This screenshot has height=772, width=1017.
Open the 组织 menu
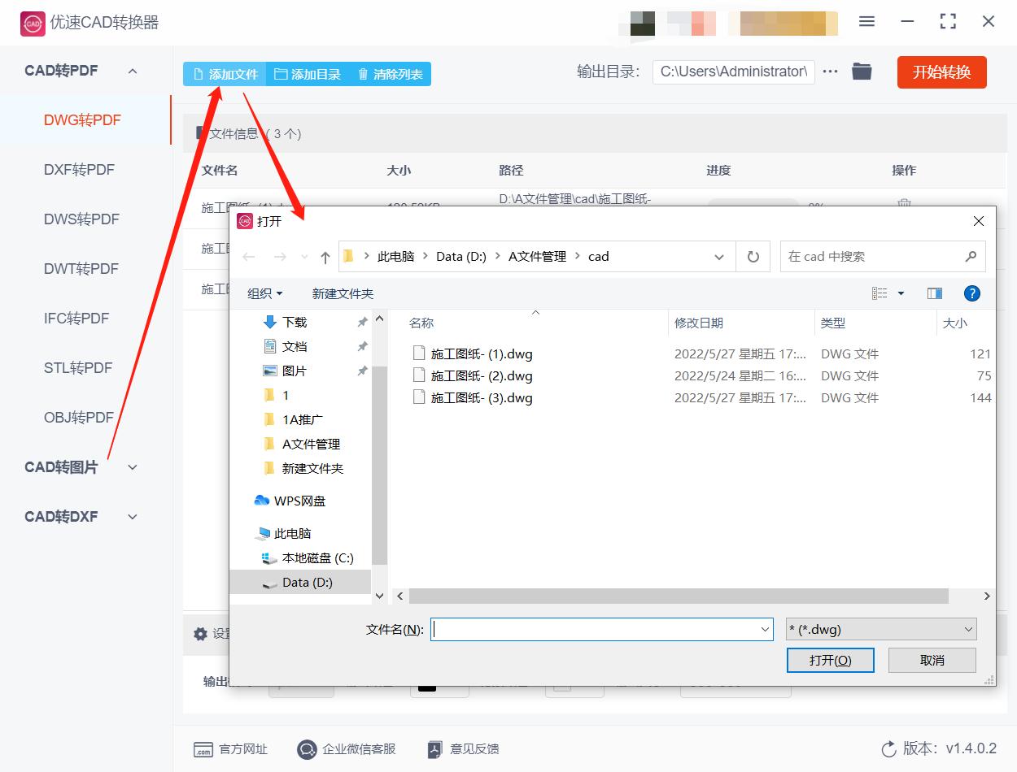click(x=264, y=293)
